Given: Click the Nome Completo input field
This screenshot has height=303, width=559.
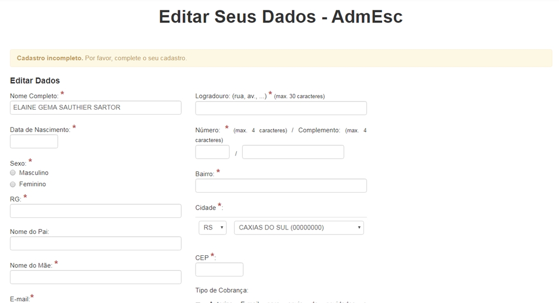Looking at the screenshot, I should pyautogui.click(x=96, y=108).
